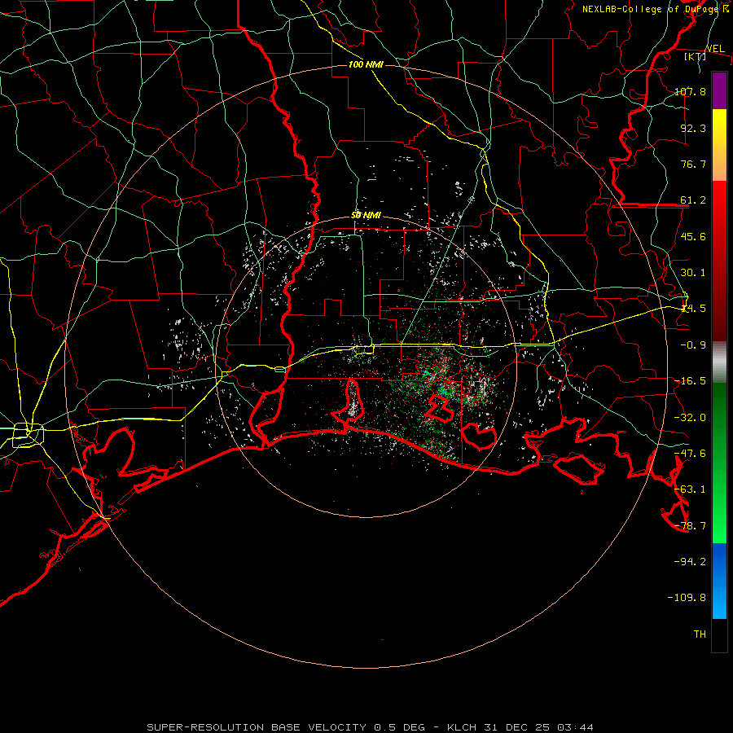Viewport: 733px width, 733px height.
Task: Click the 107.8 value on velocity scale
Action: click(x=690, y=91)
